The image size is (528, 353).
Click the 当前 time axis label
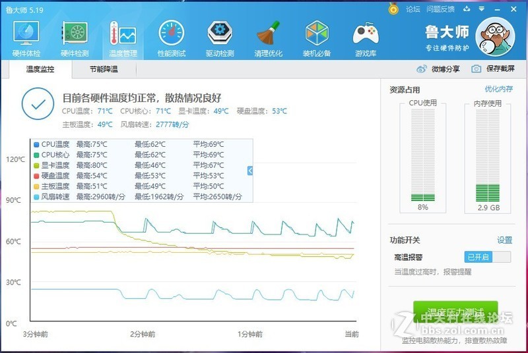(352, 334)
